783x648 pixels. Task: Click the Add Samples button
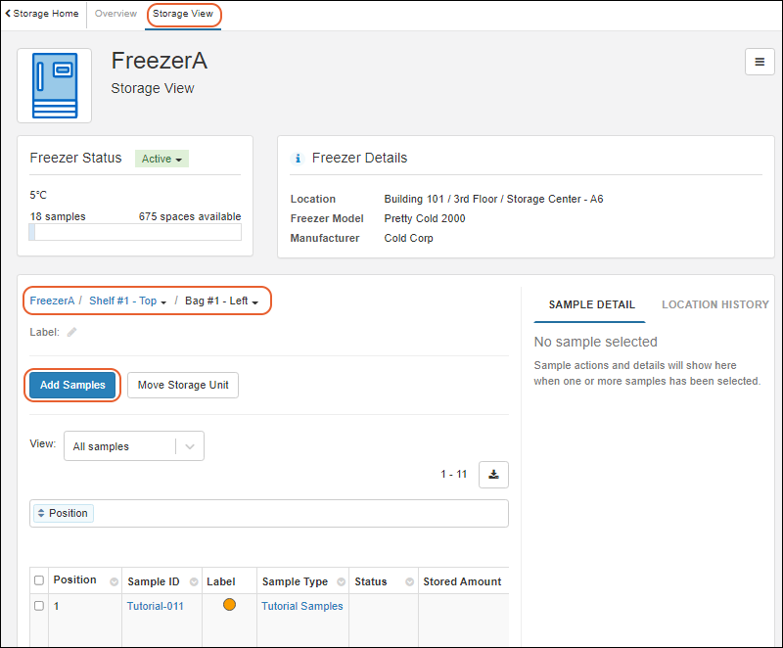point(72,385)
